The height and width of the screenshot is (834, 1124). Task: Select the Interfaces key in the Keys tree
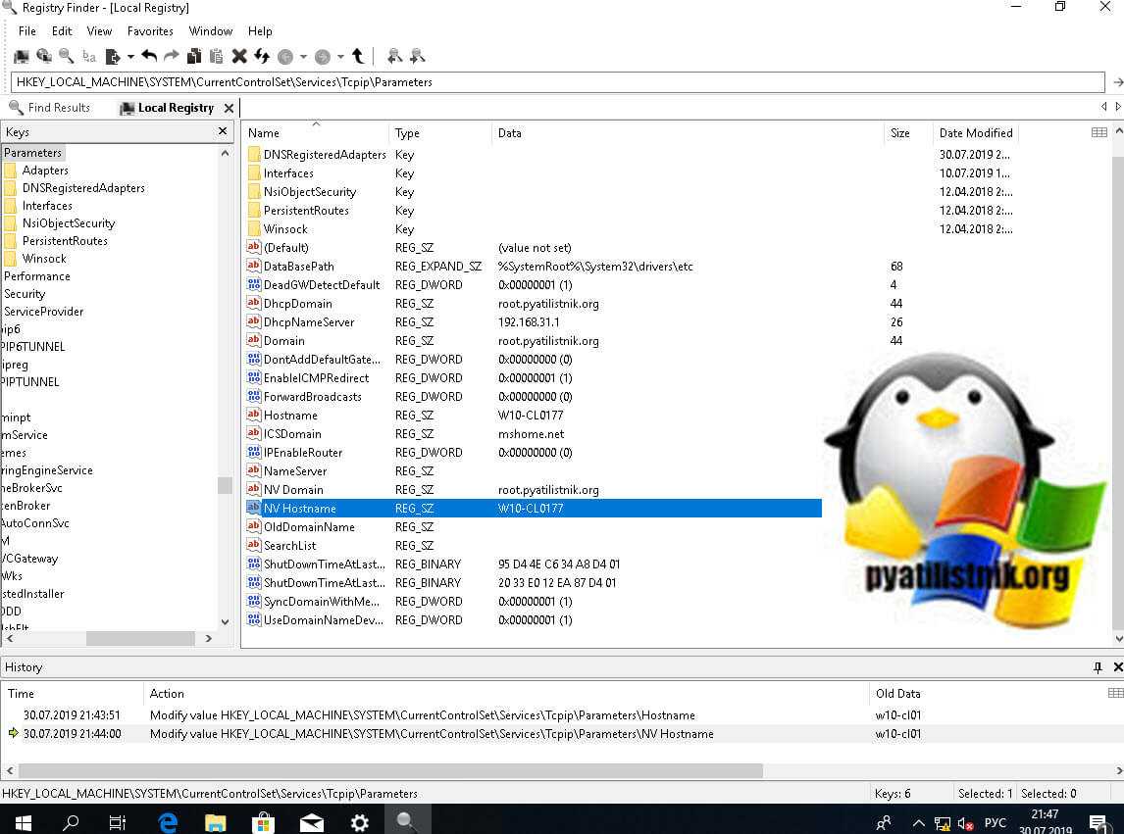click(x=47, y=206)
